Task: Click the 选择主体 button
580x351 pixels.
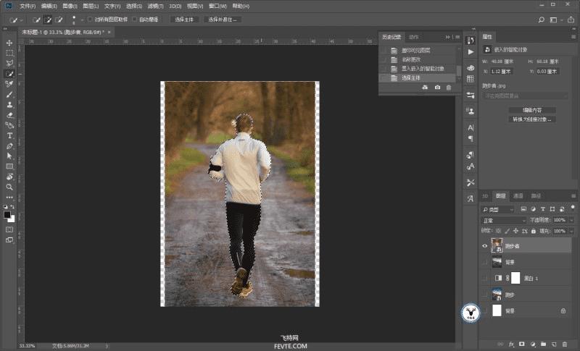Action: coord(183,20)
